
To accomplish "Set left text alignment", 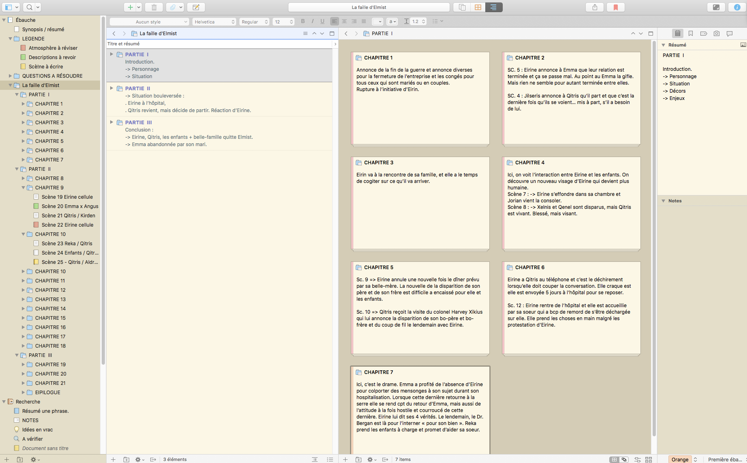I will coord(335,21).
